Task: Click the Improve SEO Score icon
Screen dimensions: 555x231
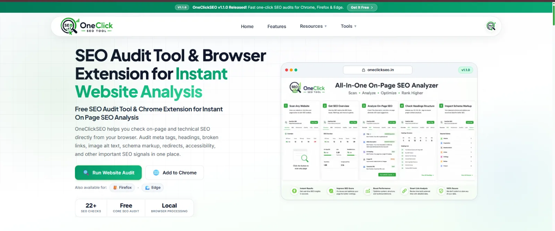Action: [331, 191]
